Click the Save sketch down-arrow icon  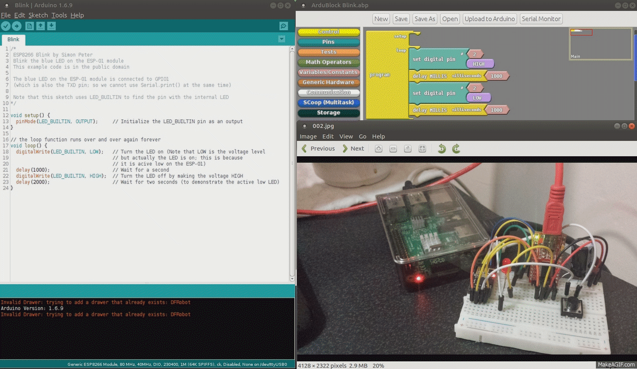pos(51,26)
